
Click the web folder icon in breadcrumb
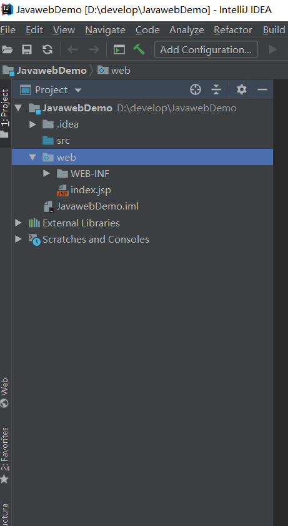pyautogui.click(x=103, y=71)
